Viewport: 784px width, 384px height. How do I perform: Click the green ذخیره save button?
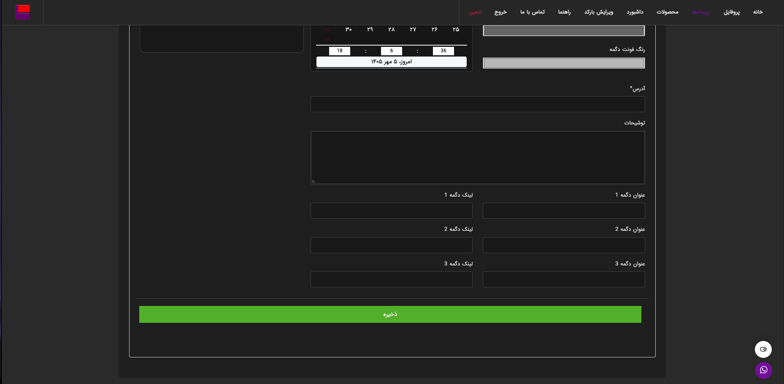point(390,314)
